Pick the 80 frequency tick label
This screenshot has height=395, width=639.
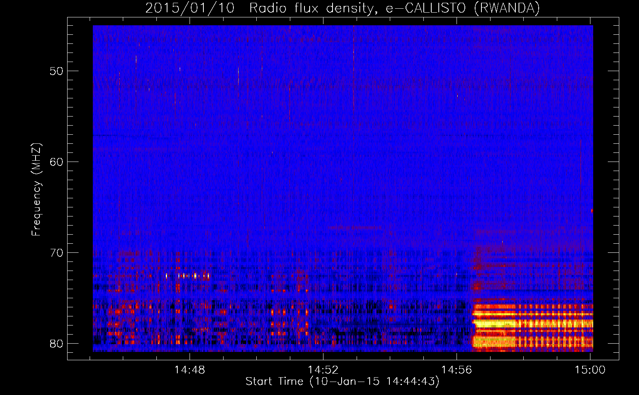(x=56, y=344)
